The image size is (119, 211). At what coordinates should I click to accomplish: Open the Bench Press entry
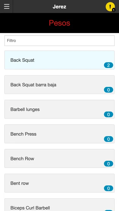(59, 134)
